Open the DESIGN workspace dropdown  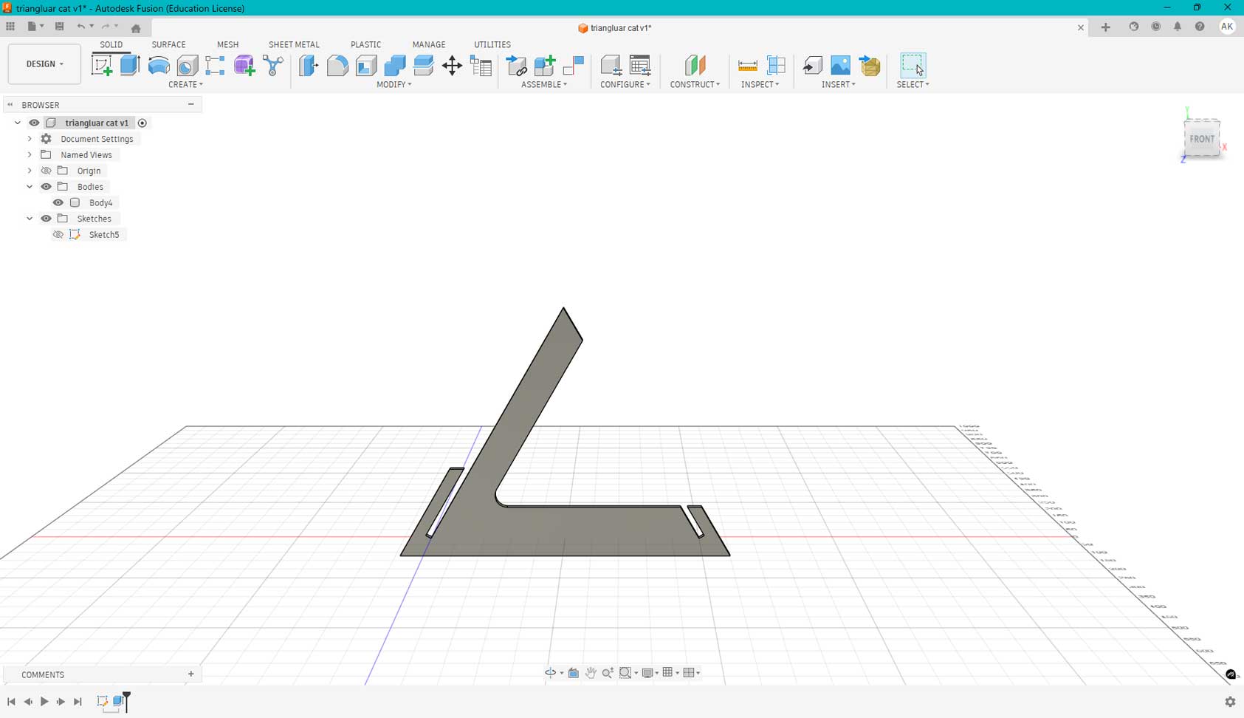[x=44, y=64]
